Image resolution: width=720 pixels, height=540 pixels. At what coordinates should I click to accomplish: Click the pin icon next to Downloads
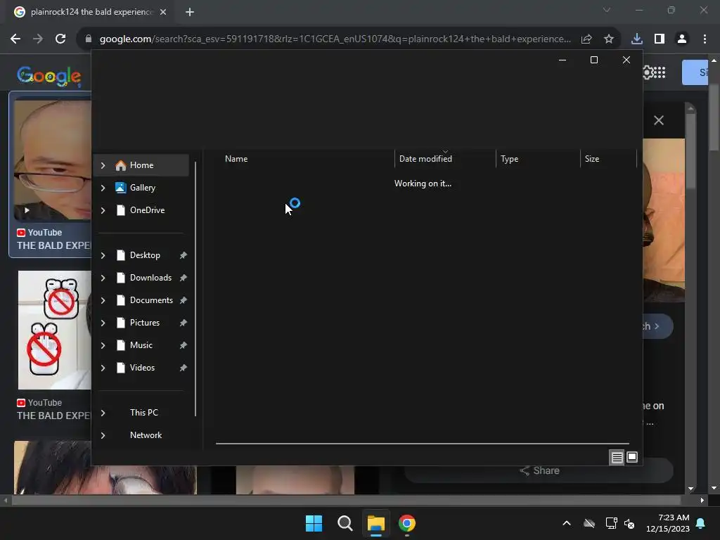(x=184, y=278)
